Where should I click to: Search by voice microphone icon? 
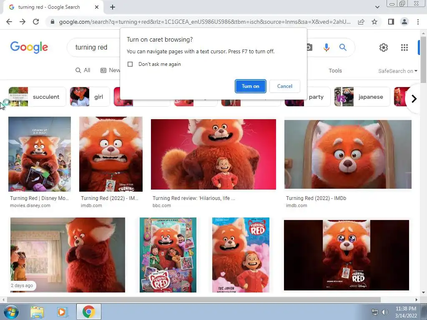point(326,47)
